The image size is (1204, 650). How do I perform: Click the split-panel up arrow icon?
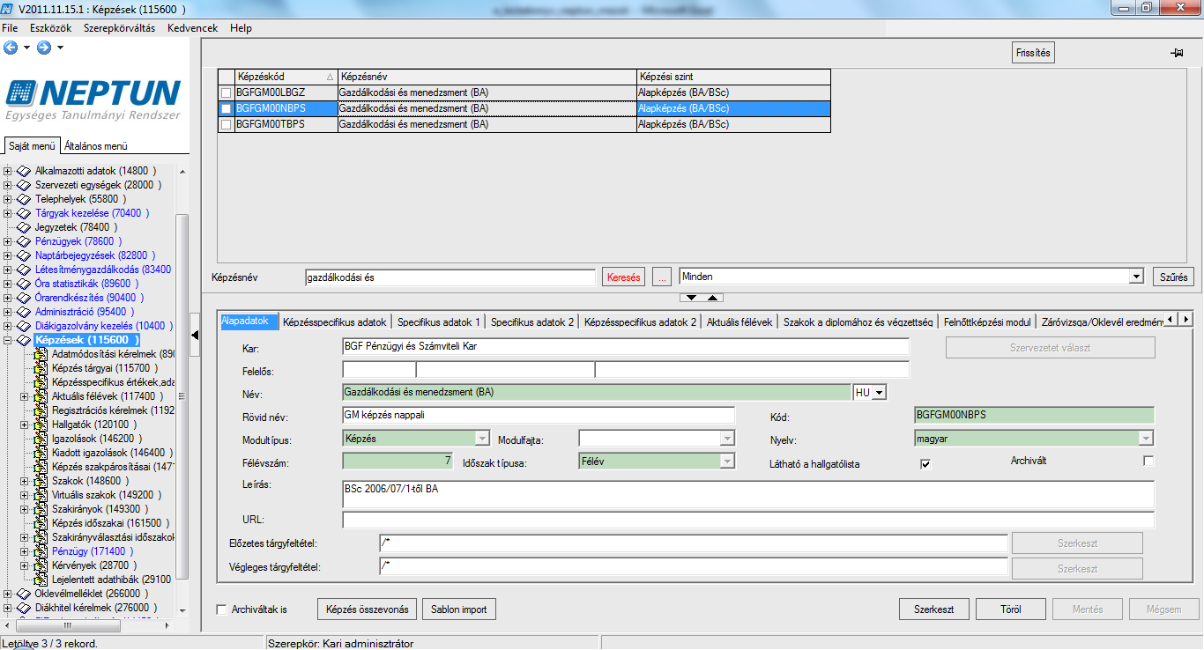[x=714, y=298]
